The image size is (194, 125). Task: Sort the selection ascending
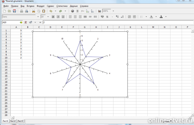point(87,11)
